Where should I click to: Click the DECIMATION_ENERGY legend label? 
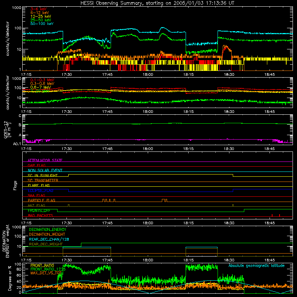coord(48,229)
